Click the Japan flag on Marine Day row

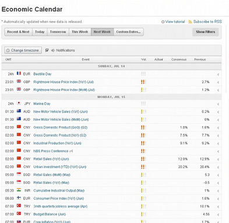click(19, 103)
